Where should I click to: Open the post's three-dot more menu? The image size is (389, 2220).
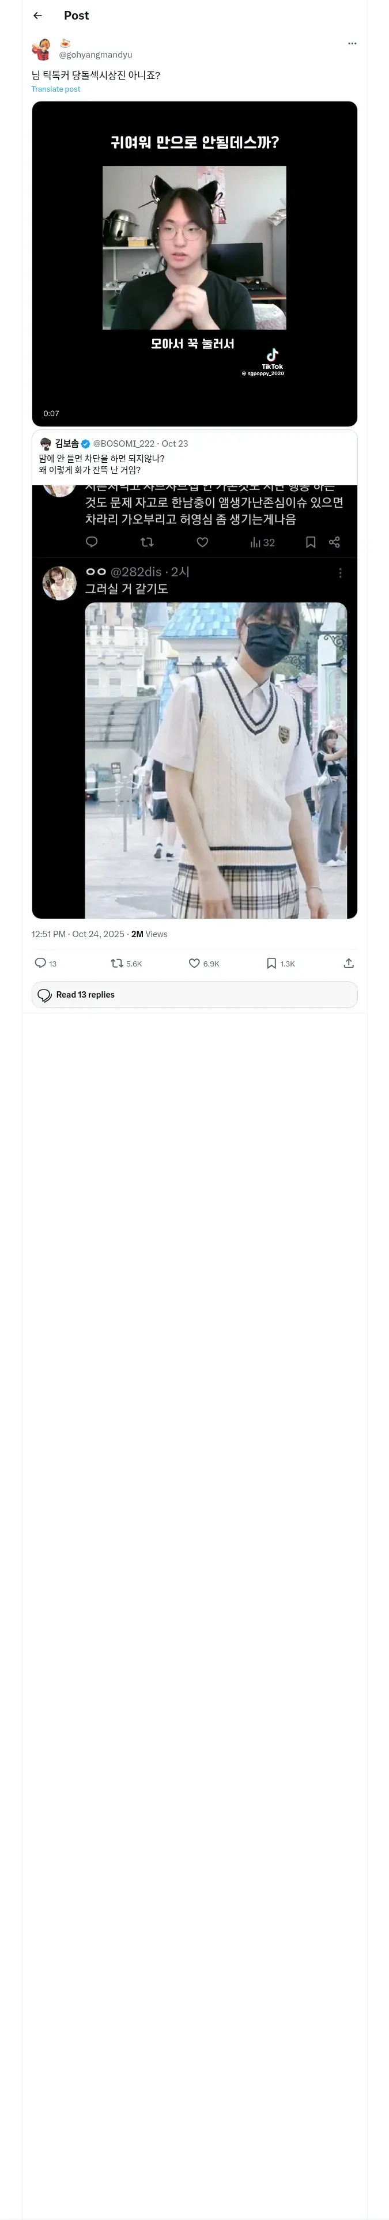pos(352,43)
